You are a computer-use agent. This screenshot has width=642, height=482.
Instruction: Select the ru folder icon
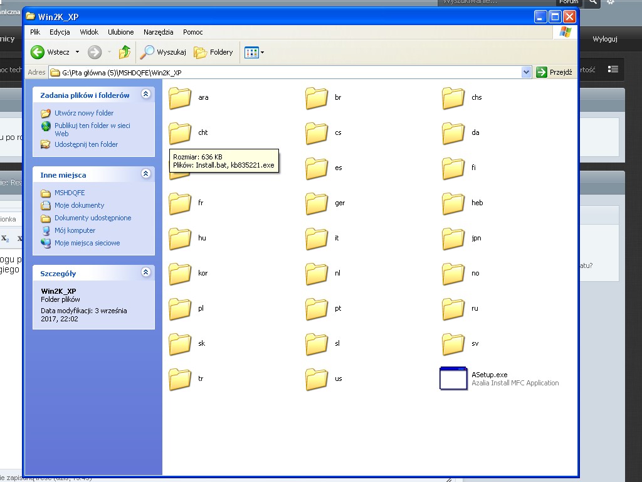coord(453,309)
